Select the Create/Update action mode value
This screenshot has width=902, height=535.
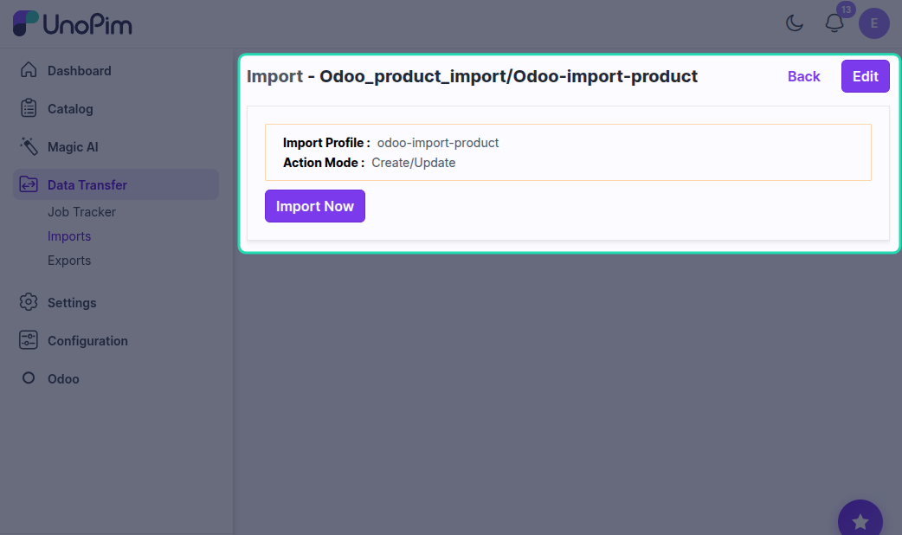click(414, 163)
